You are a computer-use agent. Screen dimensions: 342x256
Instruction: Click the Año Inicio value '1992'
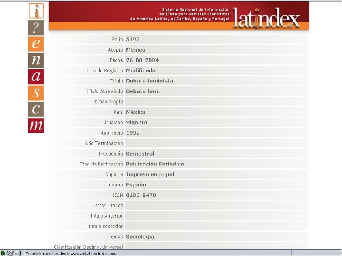[x=133, y=133]
